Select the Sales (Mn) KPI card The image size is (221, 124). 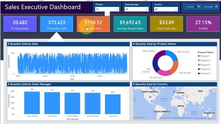pos(93,24)
